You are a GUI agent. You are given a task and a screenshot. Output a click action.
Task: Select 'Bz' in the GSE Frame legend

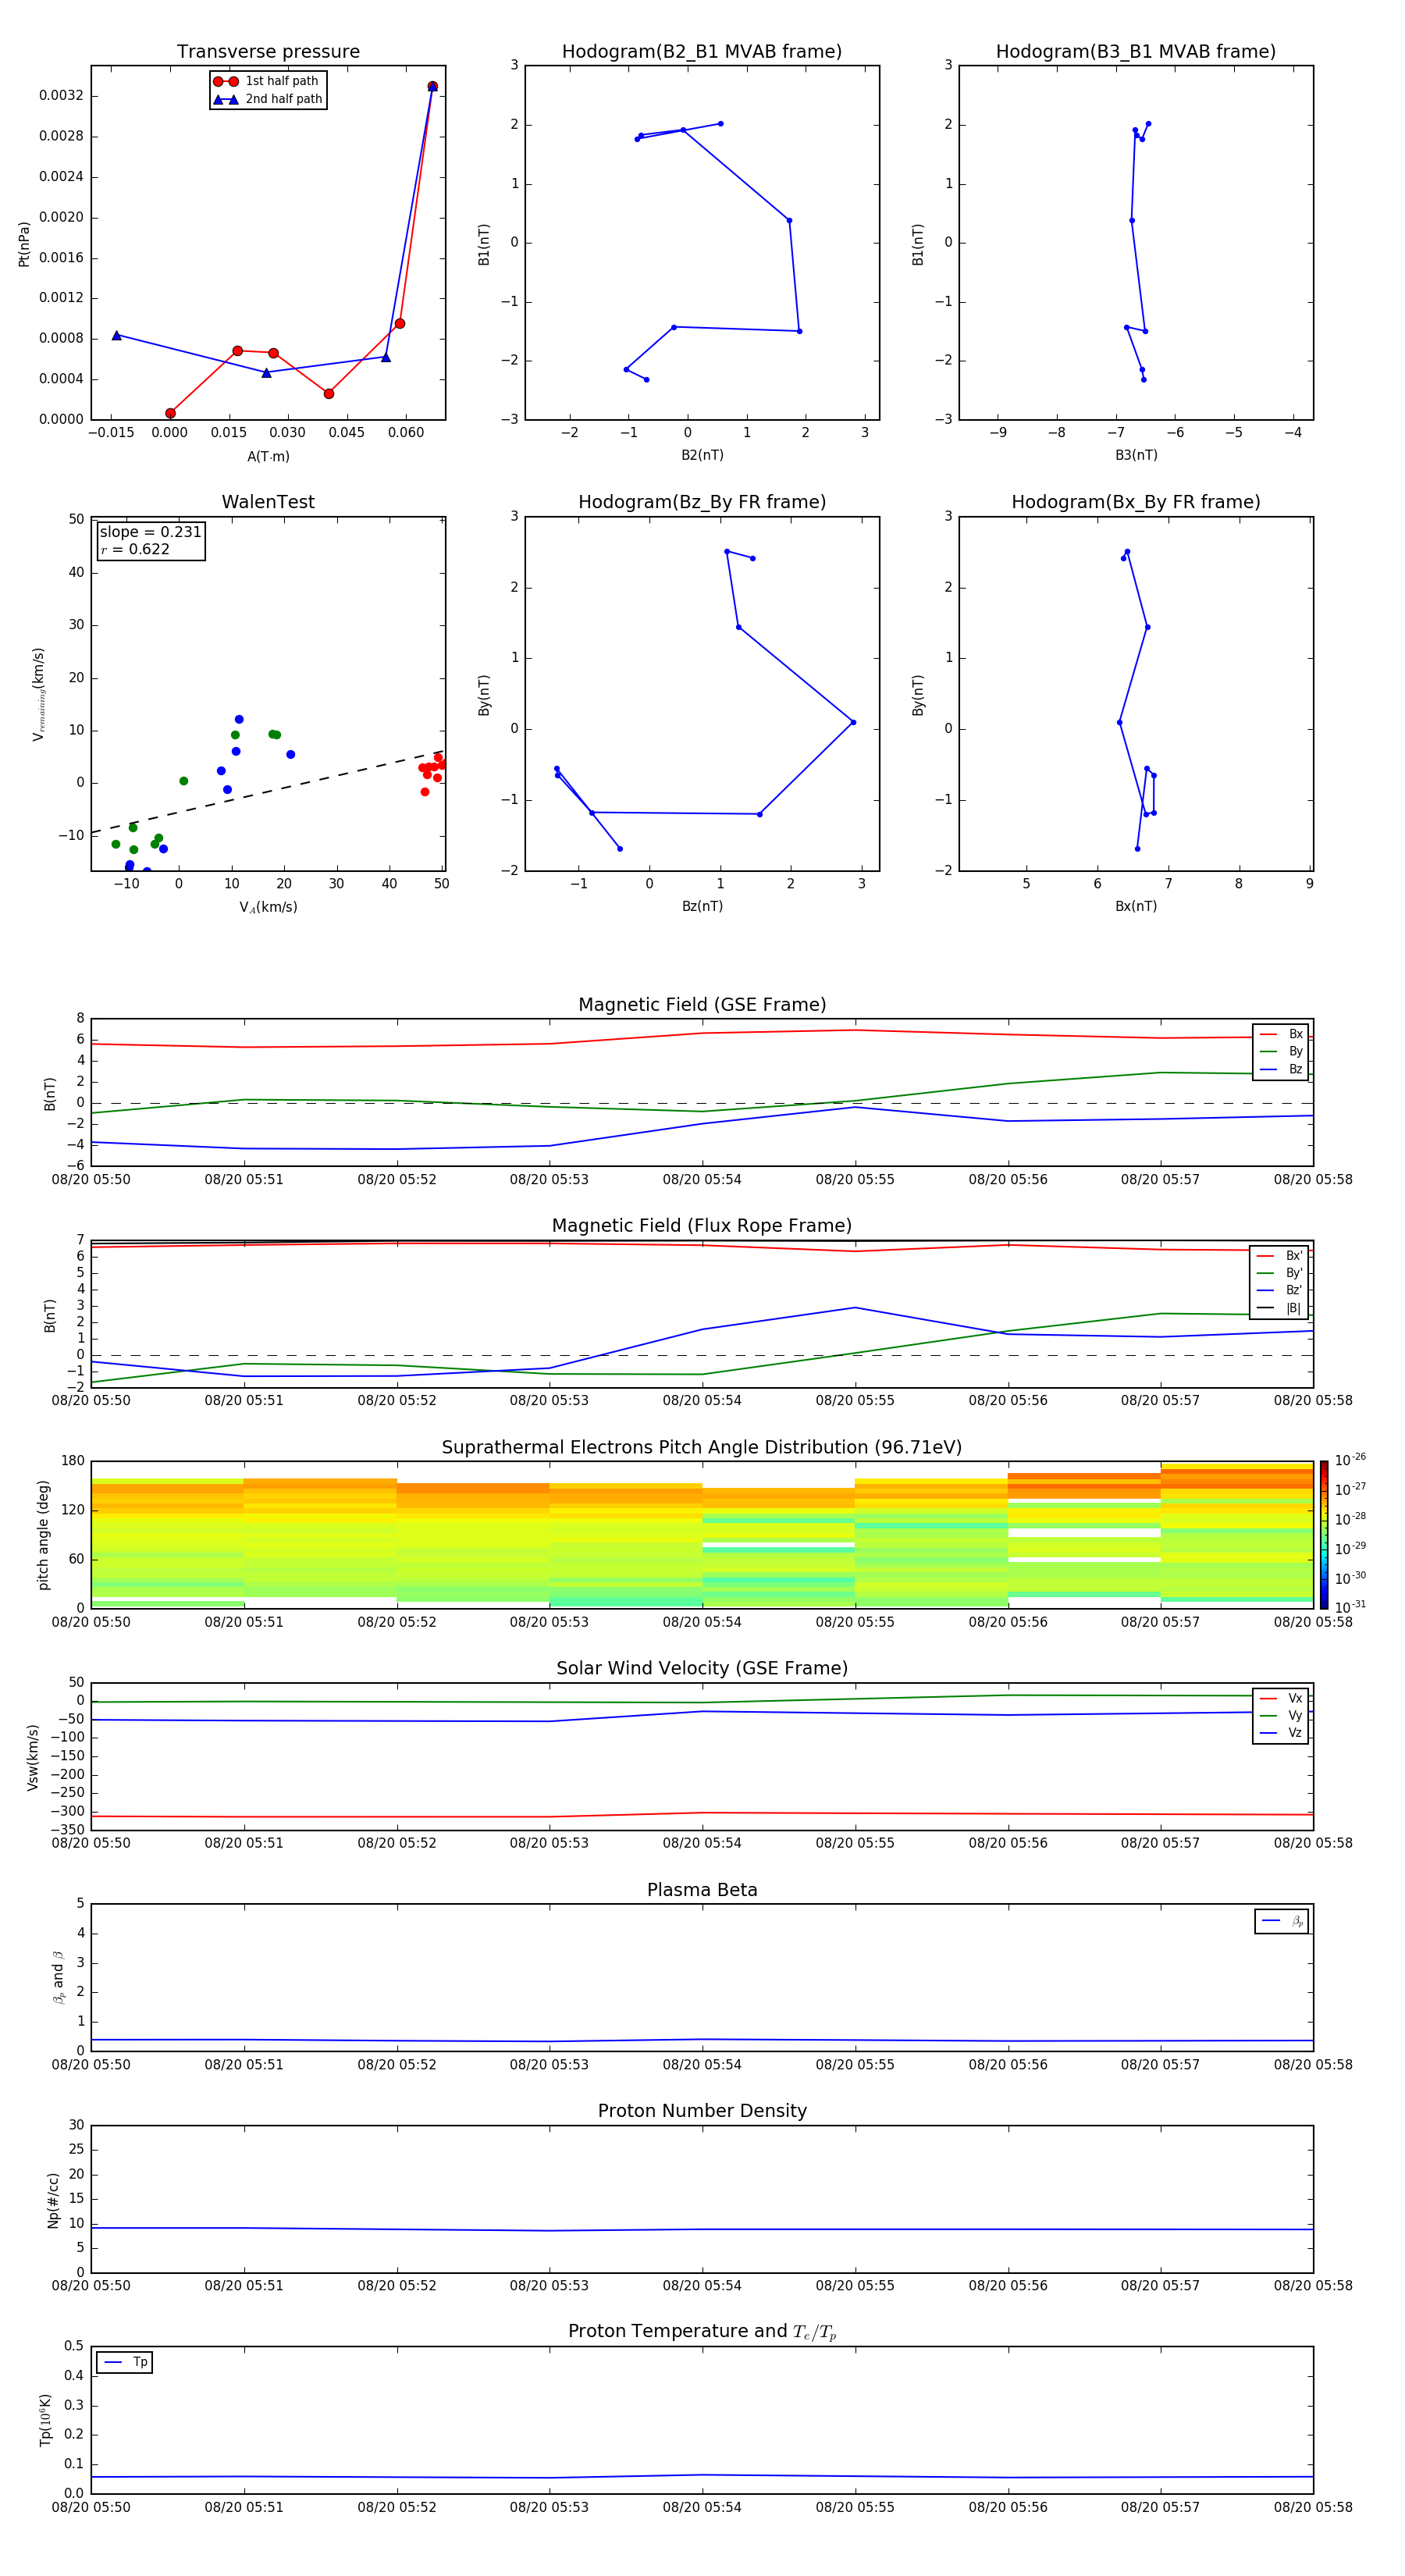pyautogui.click(x=1281, y=1069)
